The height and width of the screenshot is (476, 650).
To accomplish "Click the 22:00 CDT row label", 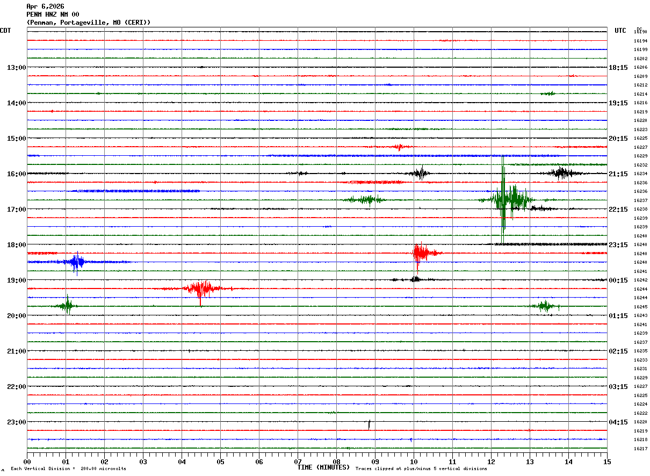I will pyautogui.click(x=17, y=387).
